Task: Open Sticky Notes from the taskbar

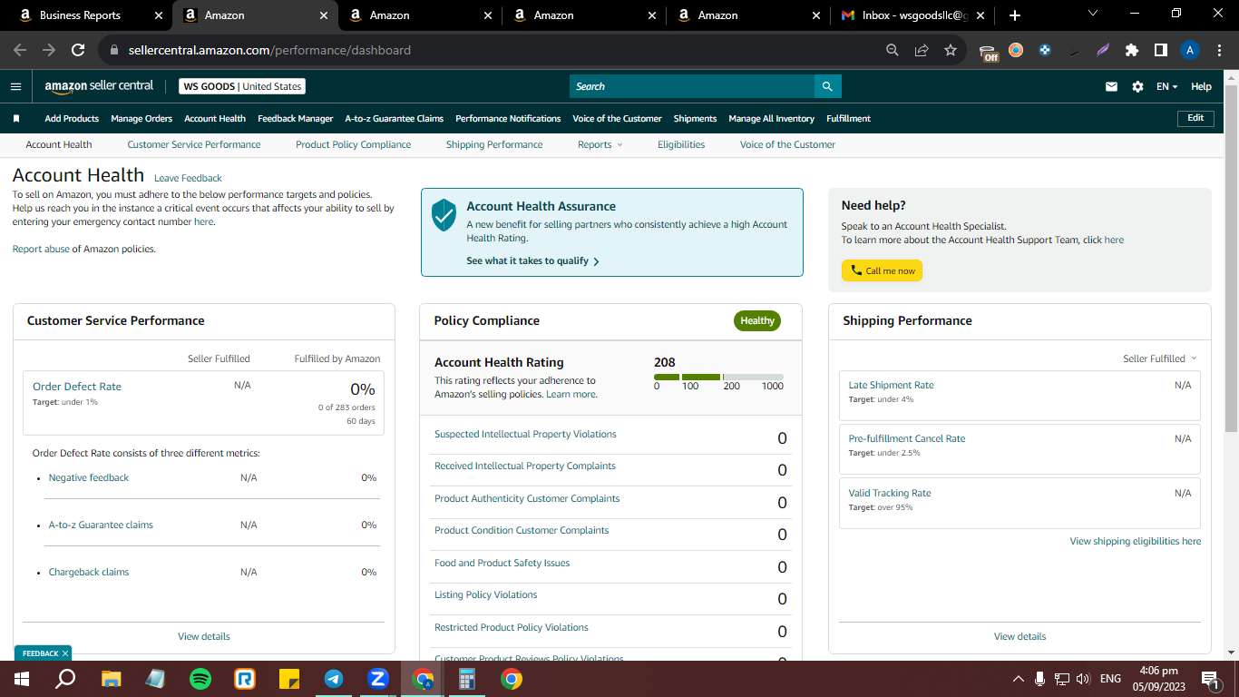Action: 289,679
